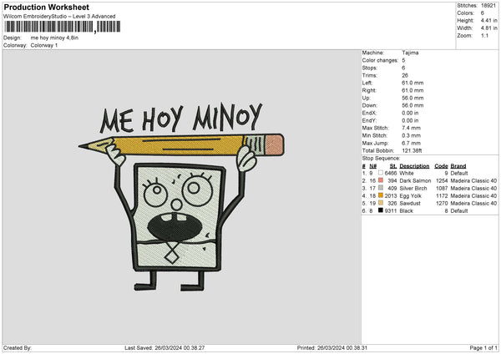Click the 'Color changes:' label

coord(380,60)
